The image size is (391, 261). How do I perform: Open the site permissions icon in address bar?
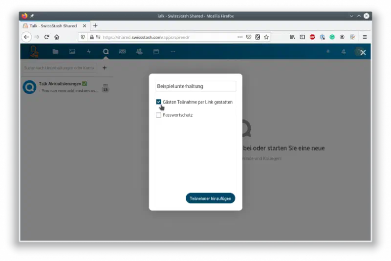[x=98, y=37]
